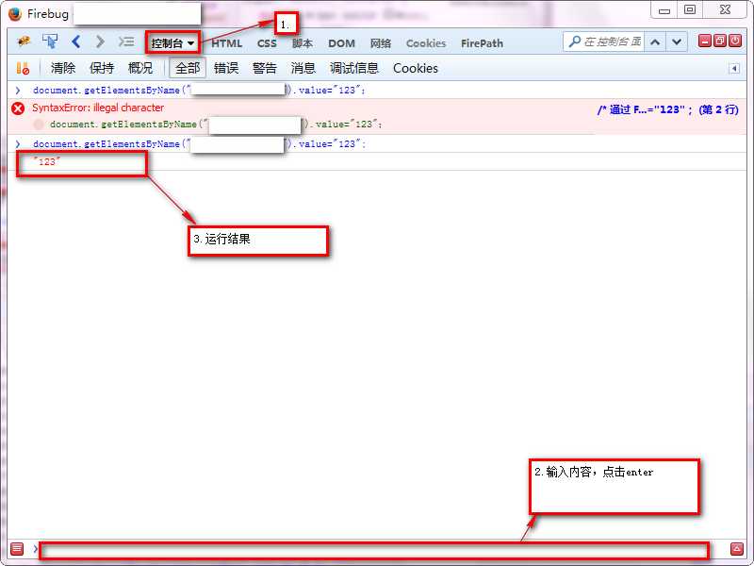Click the break on all errors icon

(22, 68)
